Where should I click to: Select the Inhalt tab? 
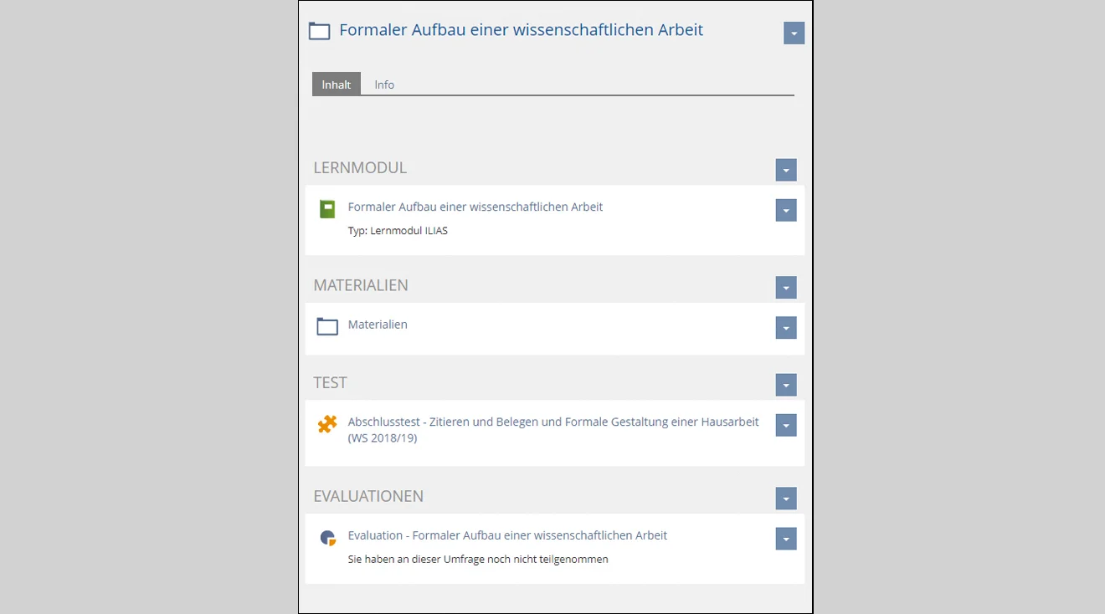[336, 84]
